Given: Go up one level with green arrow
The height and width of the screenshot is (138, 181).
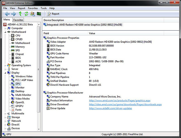Looking at the screenshot, I should [20, 14].
